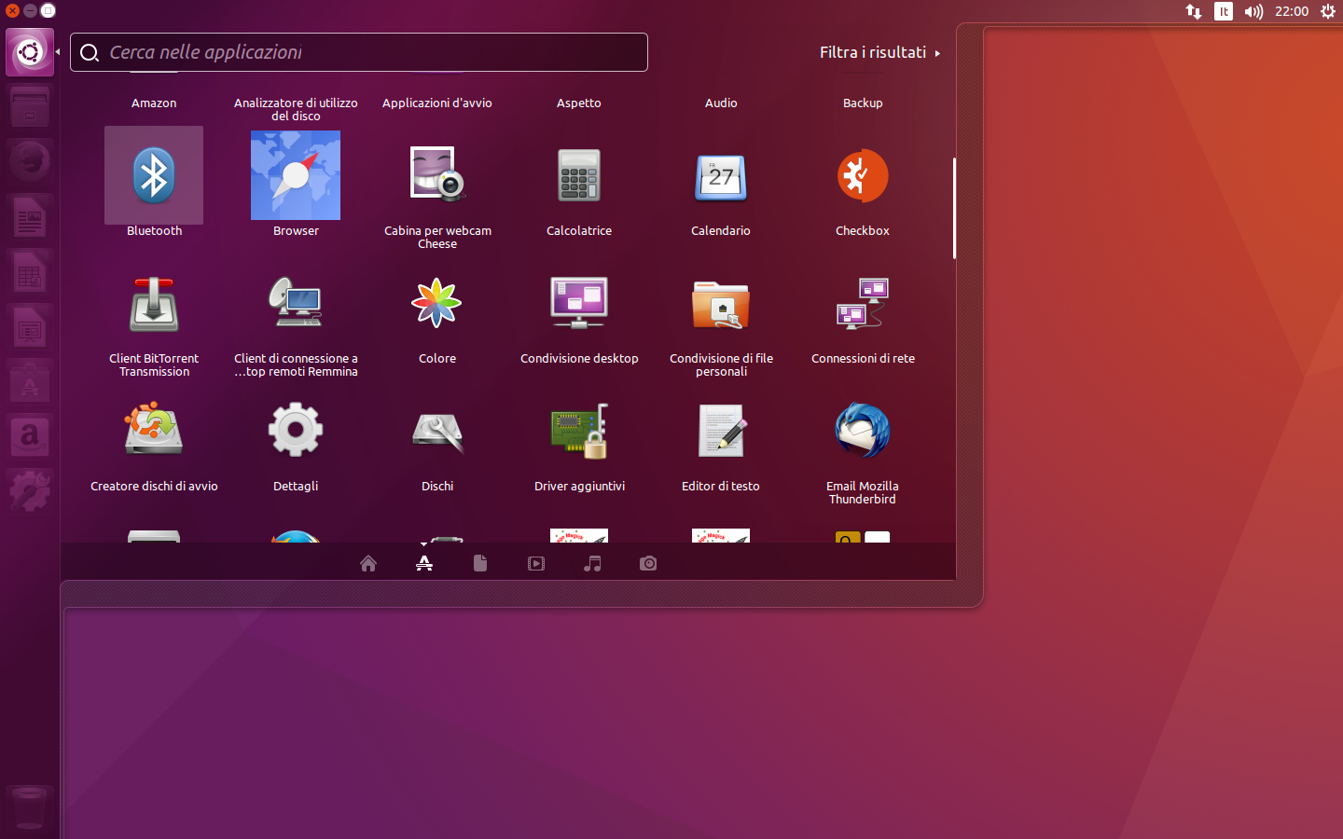Open the Calcolatrice app icon

(x=578, y=175)
